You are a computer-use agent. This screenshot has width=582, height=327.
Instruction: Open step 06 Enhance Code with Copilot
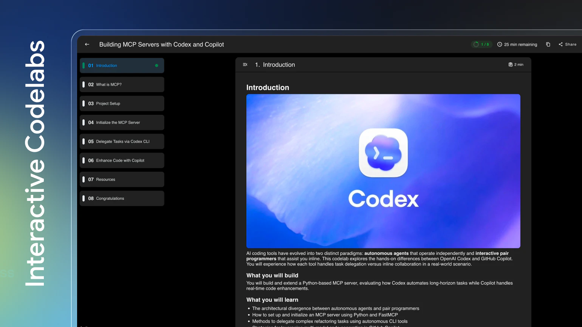coord(122,160)
